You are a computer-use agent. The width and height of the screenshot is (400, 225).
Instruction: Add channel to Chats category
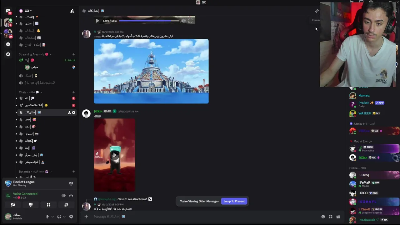pyautogui.click(x=73, y=92)
